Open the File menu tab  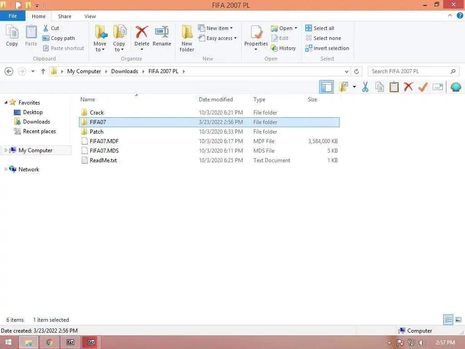point(12,16)
